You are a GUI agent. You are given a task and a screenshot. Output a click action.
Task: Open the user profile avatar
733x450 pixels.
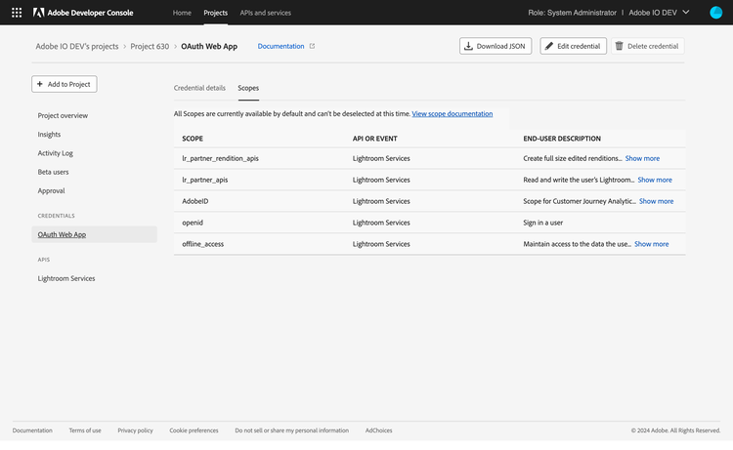coord(715,13)
